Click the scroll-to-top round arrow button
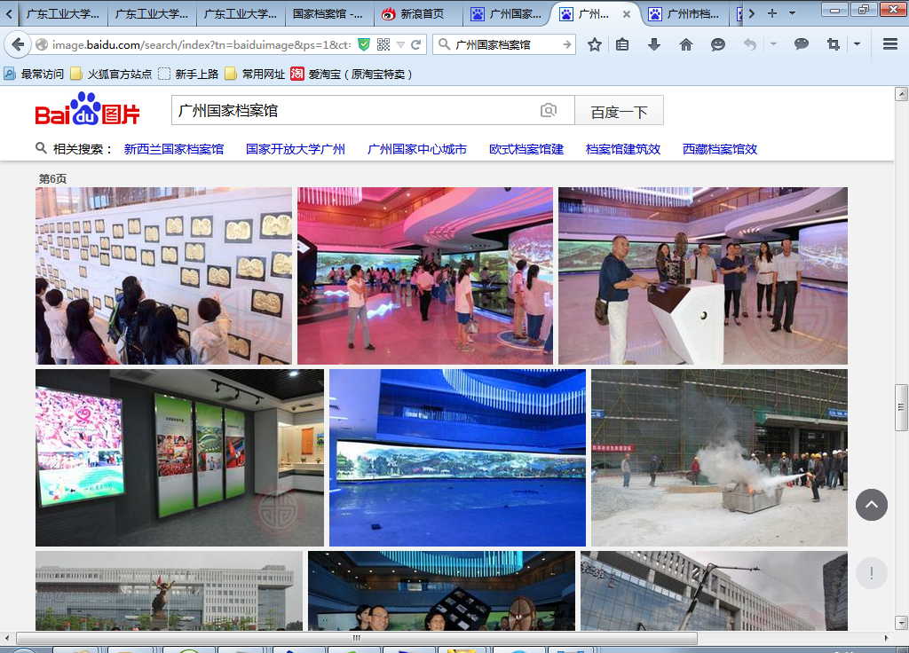Image resolution: width=909 pixels, height=653 pixels. click(x=871, y=505)
